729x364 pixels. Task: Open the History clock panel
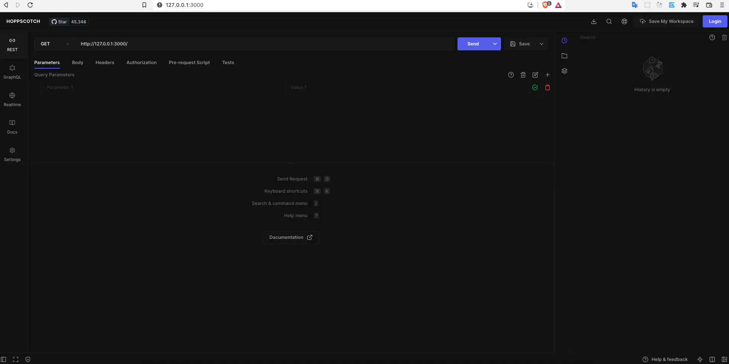point(564,40)
